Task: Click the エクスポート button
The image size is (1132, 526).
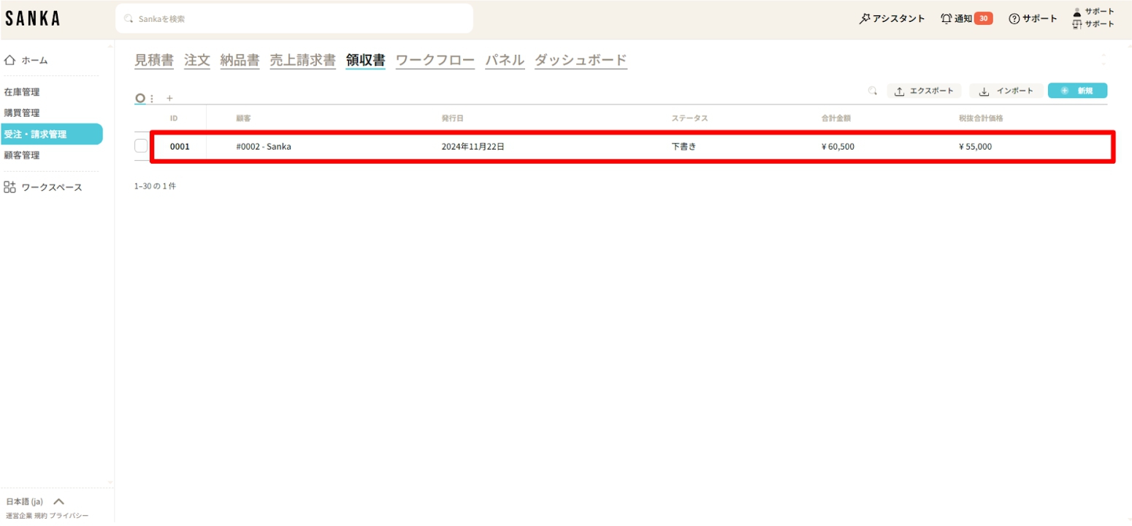Action: [x=924, y=91]
